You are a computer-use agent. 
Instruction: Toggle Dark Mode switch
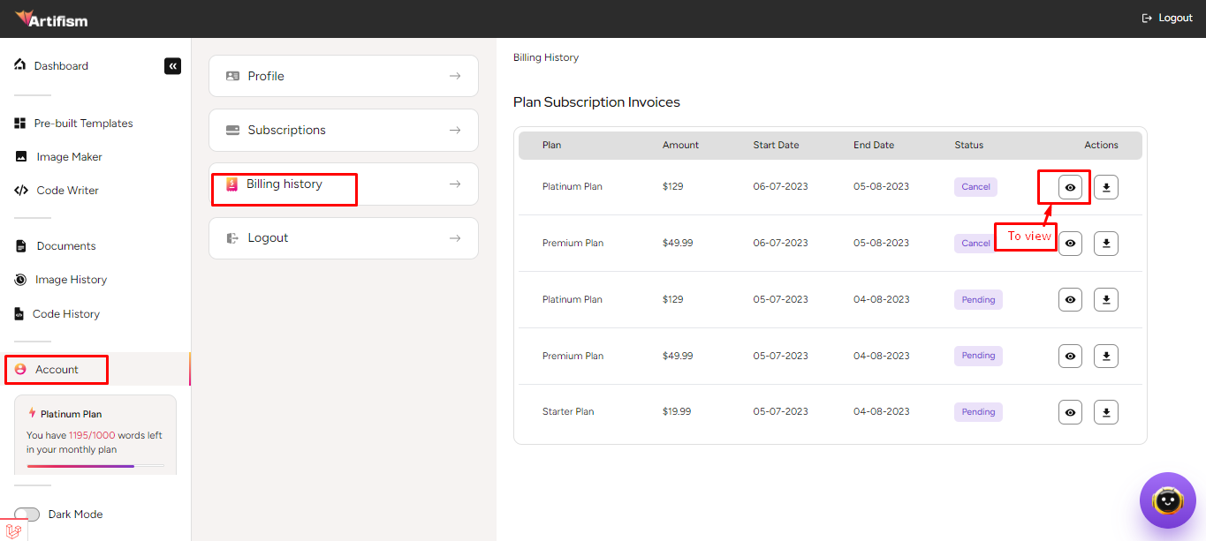pyautogui.click(x=27, y=515)
